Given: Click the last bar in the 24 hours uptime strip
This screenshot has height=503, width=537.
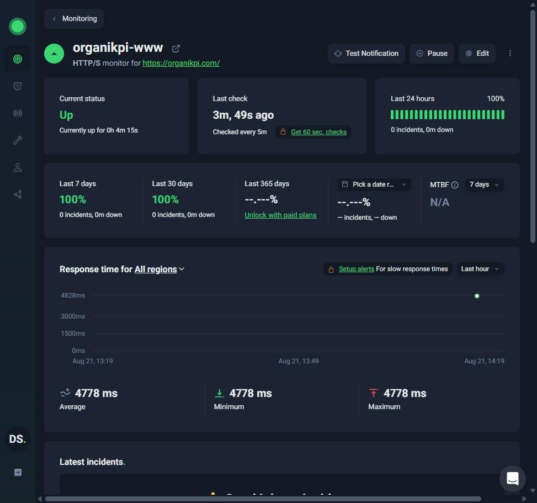Looking at the screenshot, I should click(x=503, y=115).
